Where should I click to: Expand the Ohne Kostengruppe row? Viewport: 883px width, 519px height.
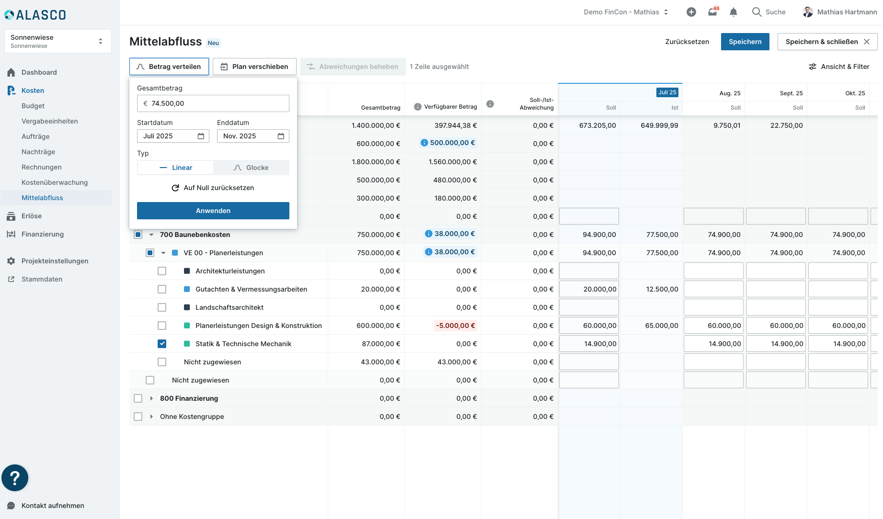[151, 417]
